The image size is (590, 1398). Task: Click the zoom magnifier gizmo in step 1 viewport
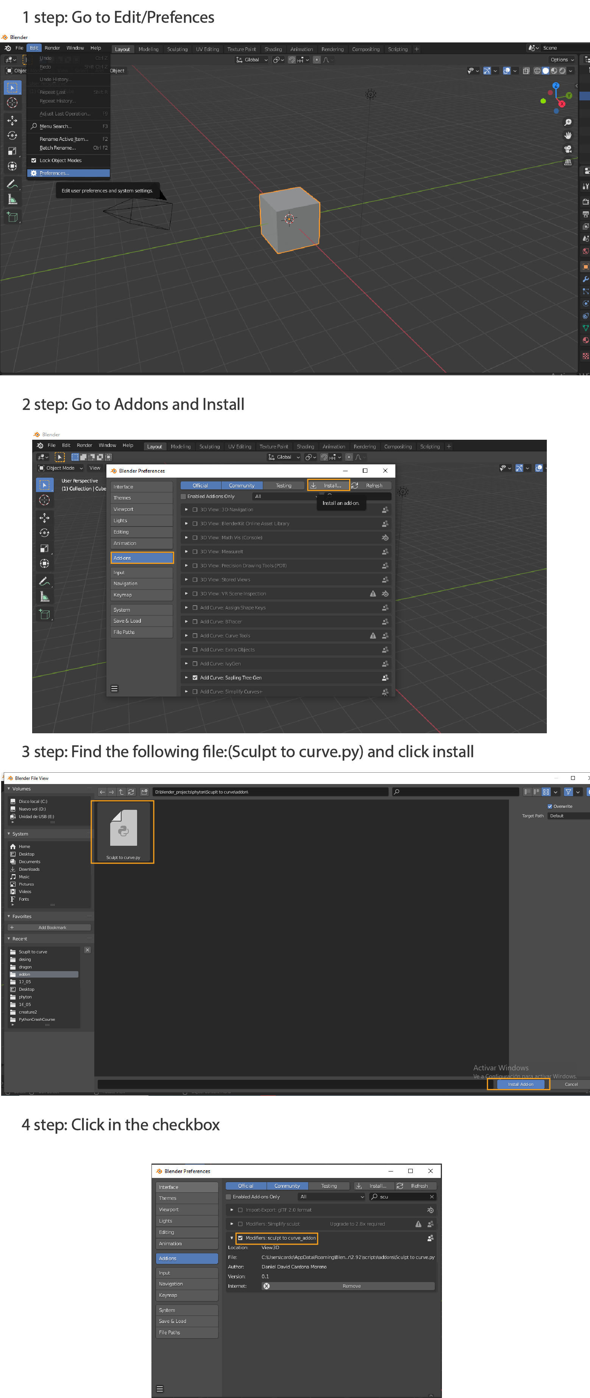(x=568, y=123)
